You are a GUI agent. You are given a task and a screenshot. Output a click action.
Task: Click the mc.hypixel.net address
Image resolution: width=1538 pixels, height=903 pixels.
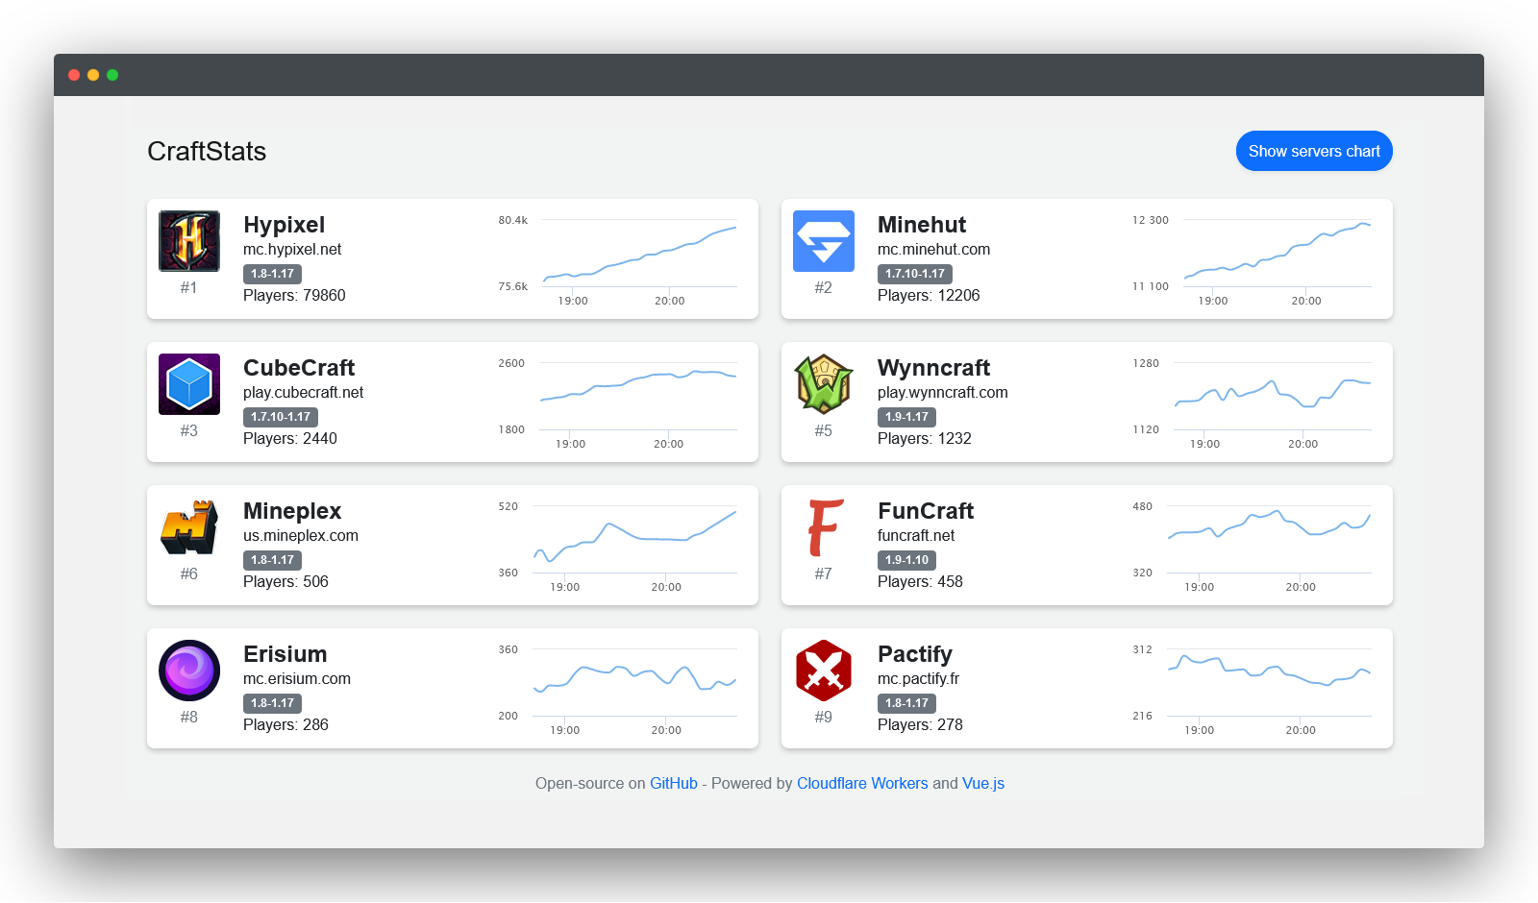[x=292, y=250]
